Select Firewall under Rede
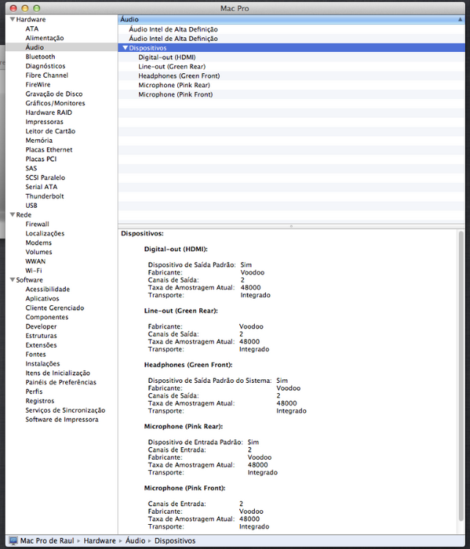Screen dimensions: 470x549 tap(37, 224)
